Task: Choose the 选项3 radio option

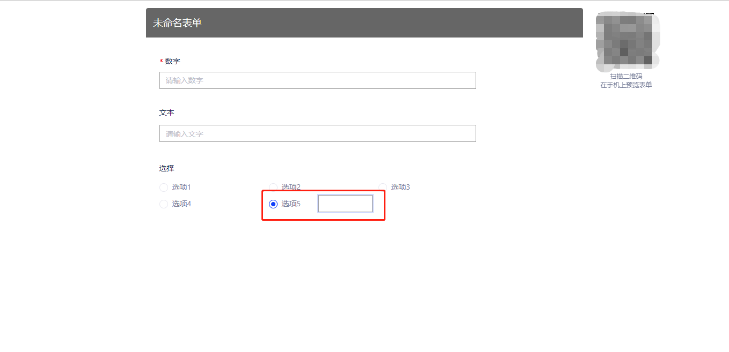Action: (x=383, y=188)
